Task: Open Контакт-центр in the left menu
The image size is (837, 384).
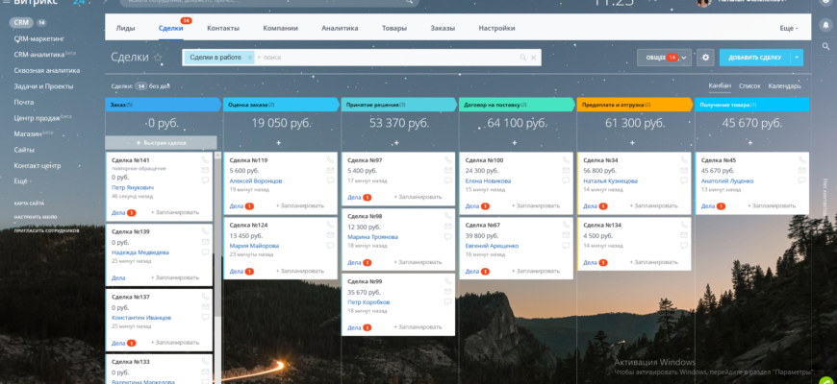Action: click(38, 166)
